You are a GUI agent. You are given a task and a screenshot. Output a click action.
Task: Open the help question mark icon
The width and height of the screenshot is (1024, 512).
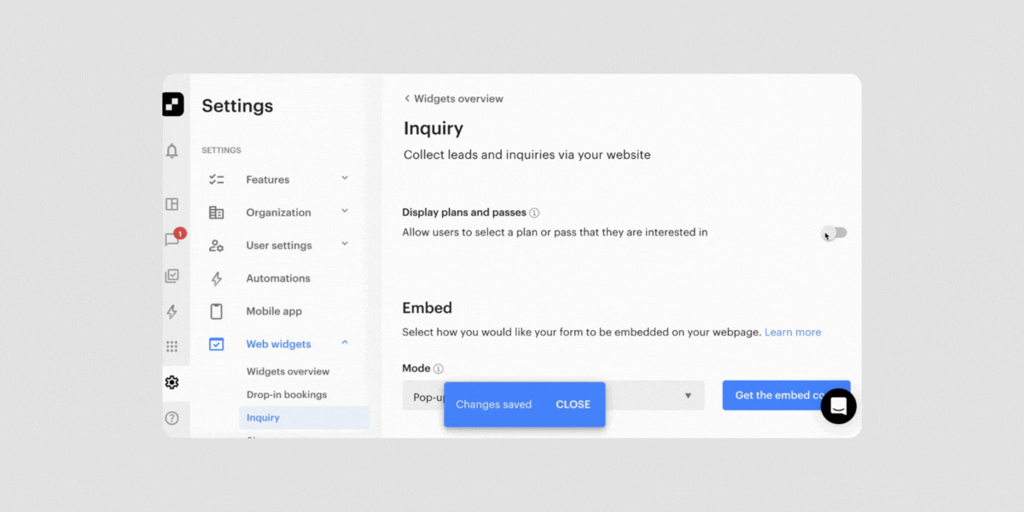(x=172, y=418)
